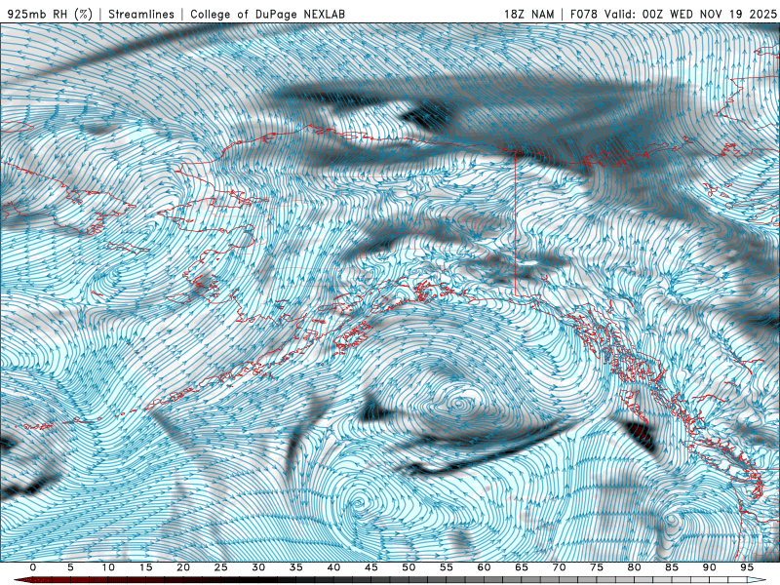Click the color scale label "95"
The image size is (780, 585).
click(x=747, y=567)
